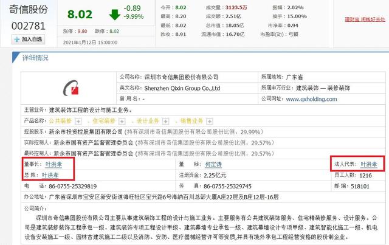
Task: Click the 最高 8.20 value
Action: 181,16
